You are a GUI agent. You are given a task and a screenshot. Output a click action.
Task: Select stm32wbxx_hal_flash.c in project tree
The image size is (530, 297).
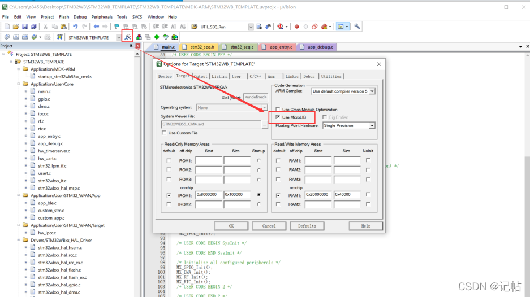click(59, 270)
